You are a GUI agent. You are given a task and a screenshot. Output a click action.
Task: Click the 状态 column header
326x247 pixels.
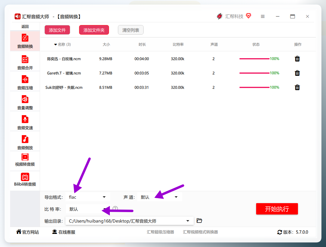(x=256, y=44)
